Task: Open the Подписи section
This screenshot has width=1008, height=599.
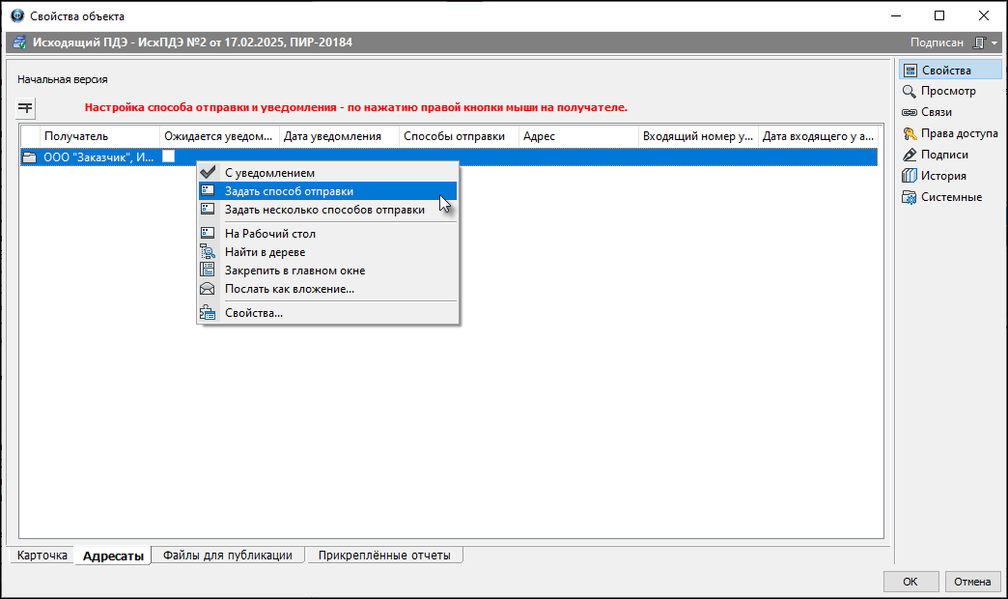Action: click(x=943, y=155)
